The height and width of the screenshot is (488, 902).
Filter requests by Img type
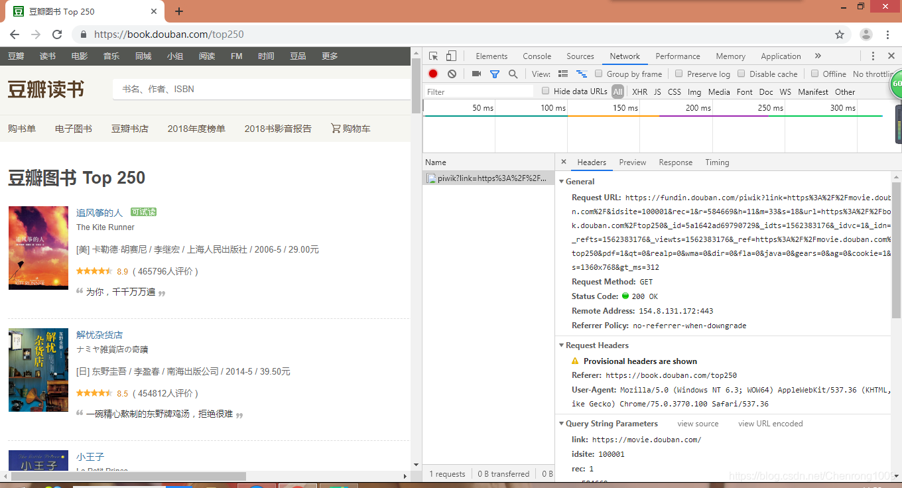pyautogui.click(x=694, y=91)
